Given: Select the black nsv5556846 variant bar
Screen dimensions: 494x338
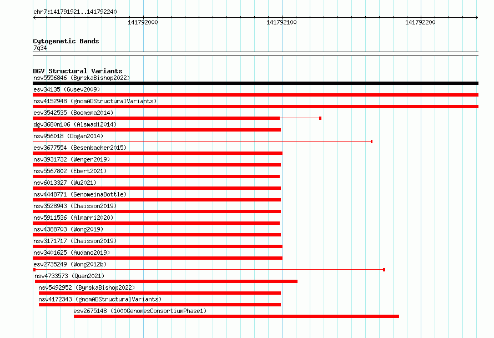Looking at the screenshot, I should pyautogui.click(x=255, y=83).
